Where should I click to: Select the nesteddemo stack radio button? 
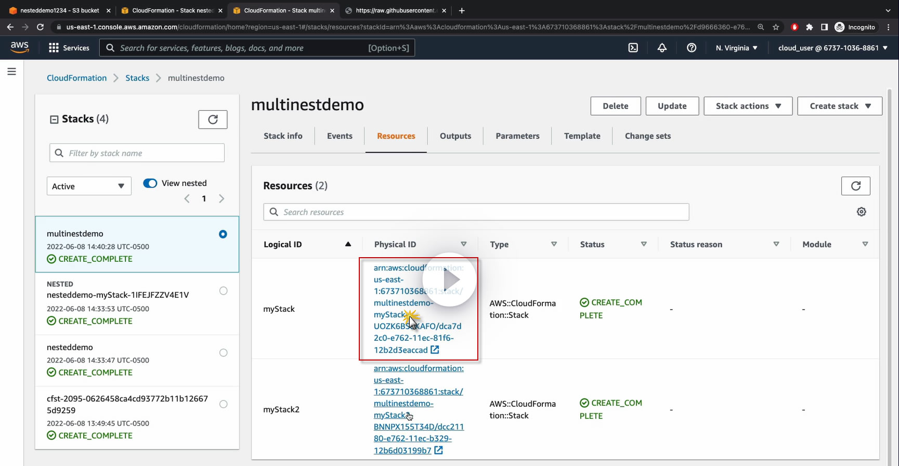click(224, 353)
